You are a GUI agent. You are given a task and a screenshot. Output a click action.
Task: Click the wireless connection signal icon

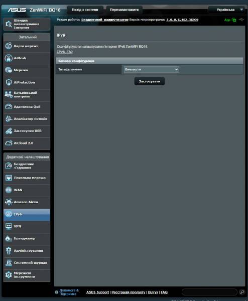9,166
